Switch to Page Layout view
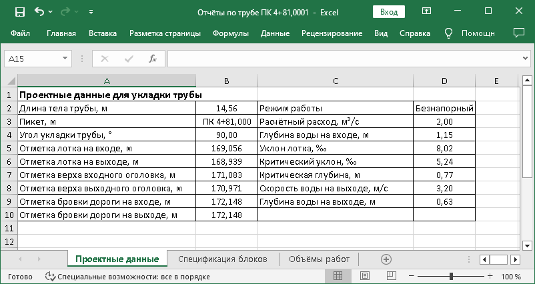Screen dimensions: 535x284 coord(365,276)
